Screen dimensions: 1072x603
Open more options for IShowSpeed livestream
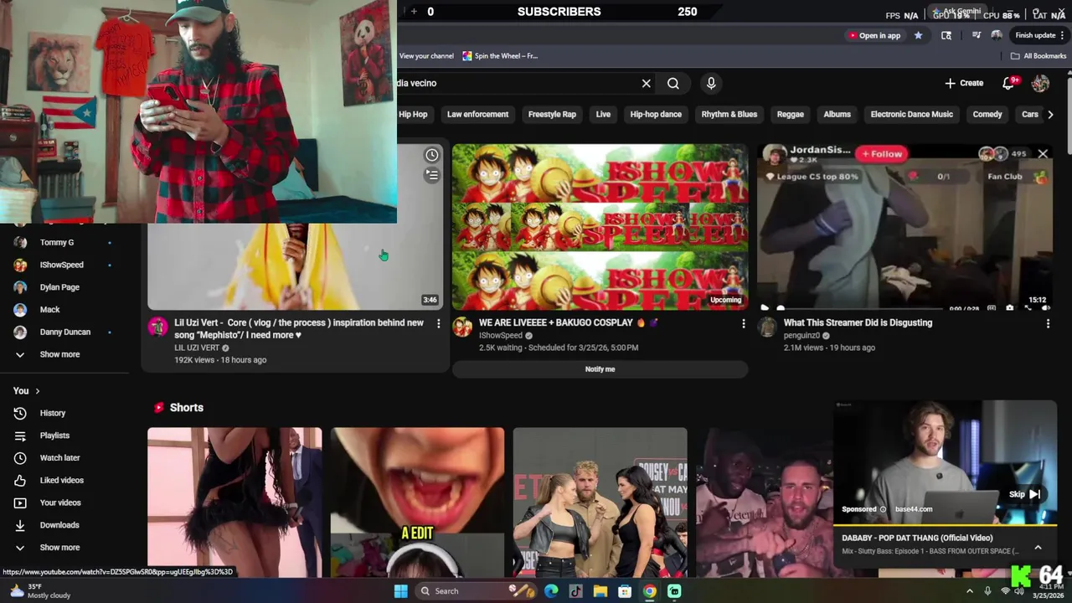click(743, 323)
